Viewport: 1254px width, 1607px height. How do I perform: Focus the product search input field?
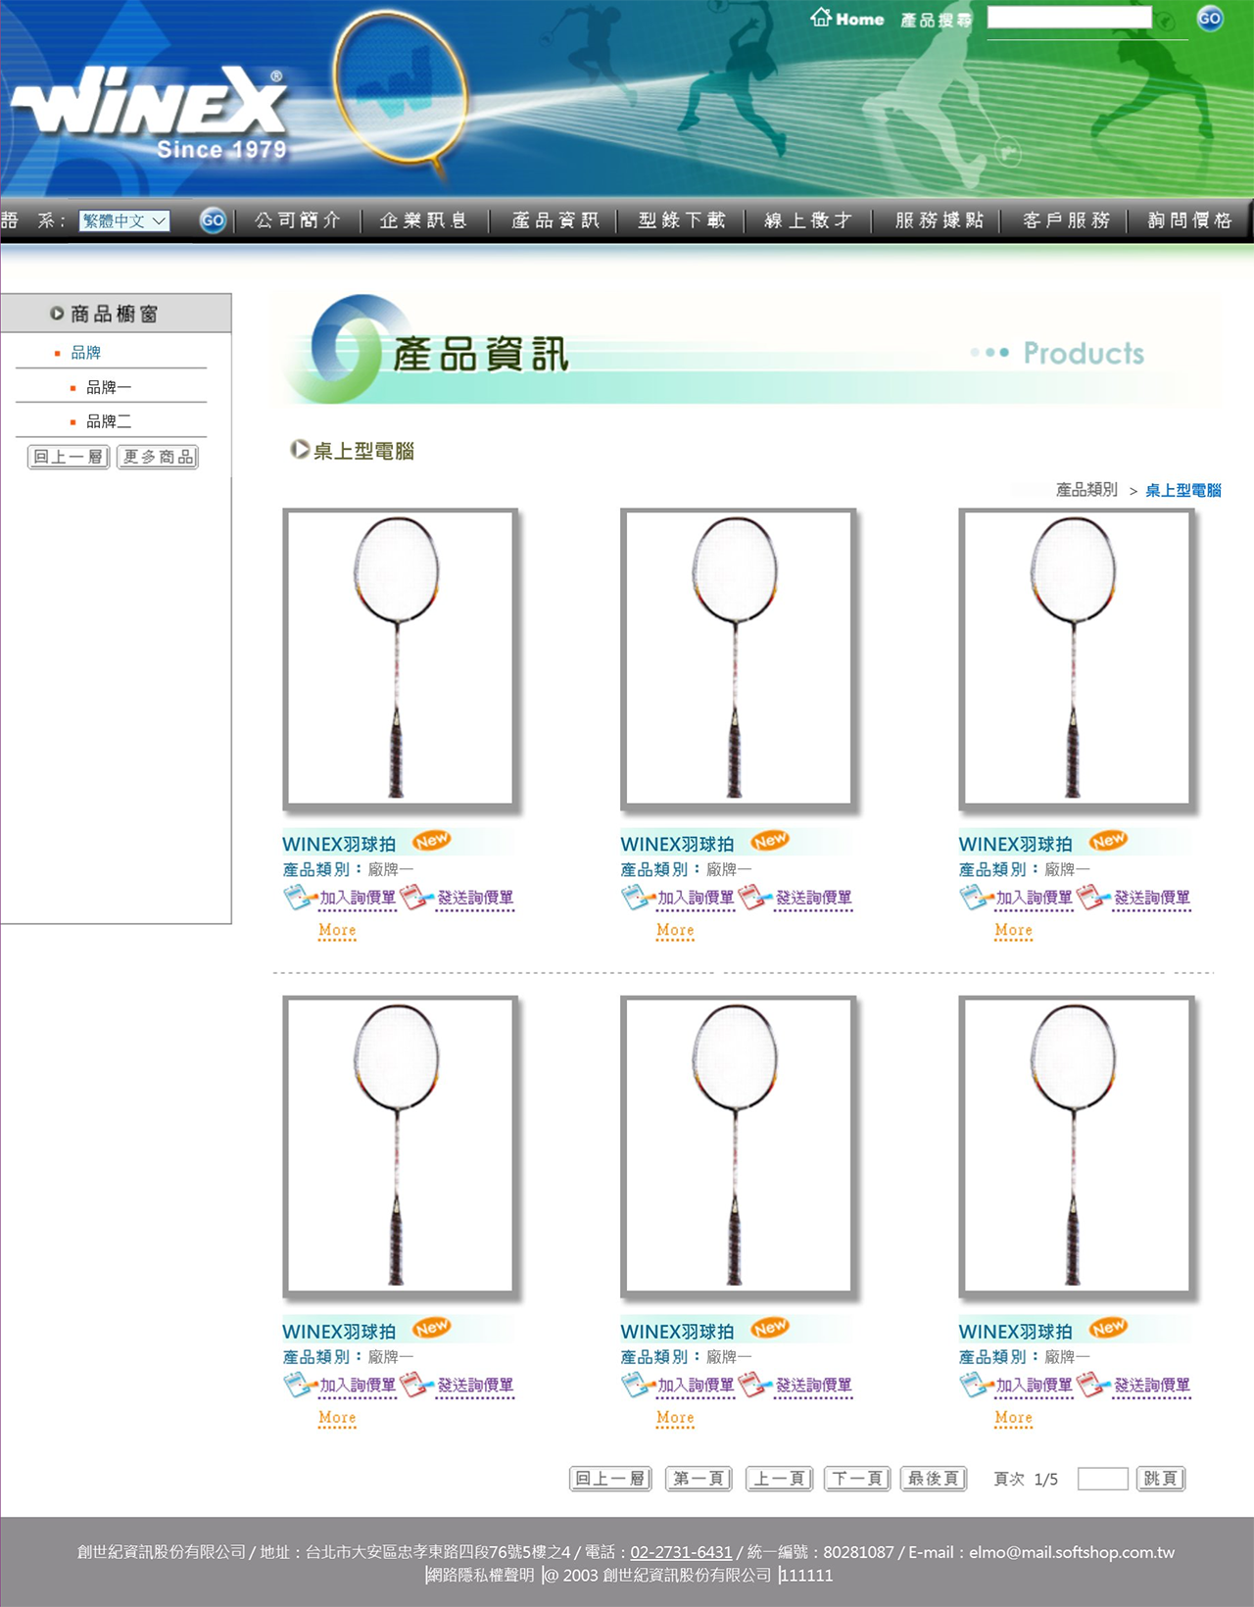[1069, 18]
